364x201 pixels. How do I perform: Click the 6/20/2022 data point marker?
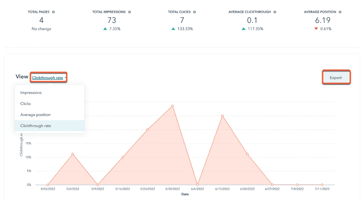tap(247, 154)
